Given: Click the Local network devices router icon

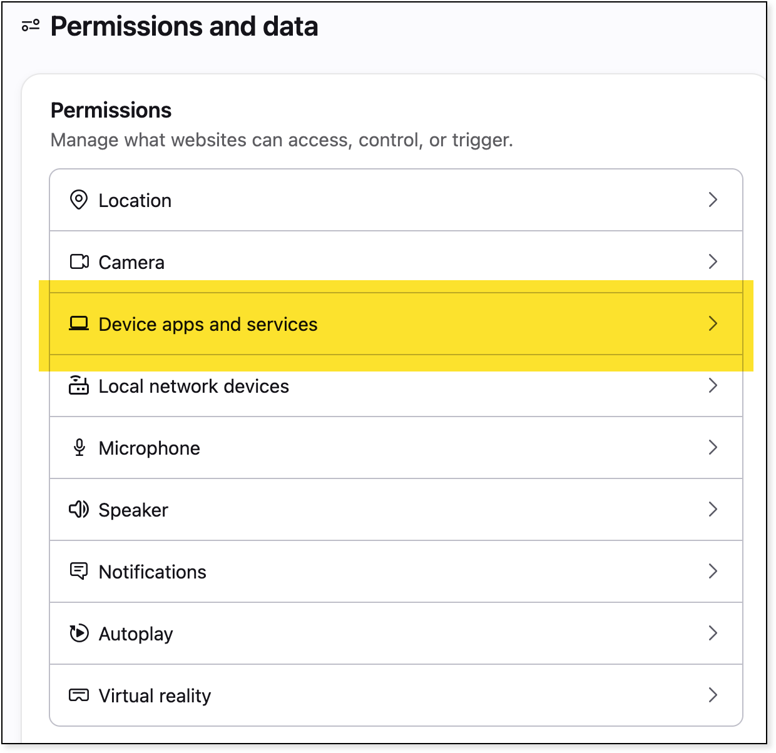Looking at the screenshot, I should (x=79, y=385).
